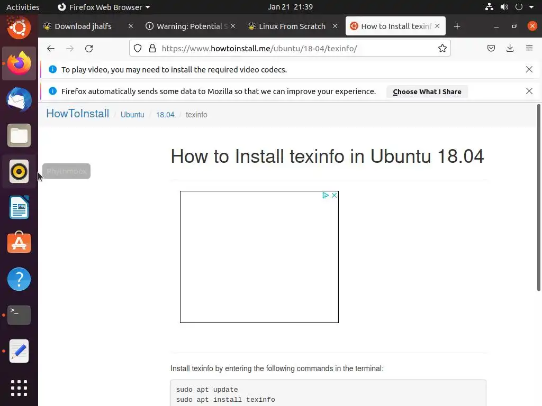Launch Thunderbird Mail from the dock
Image resolution: width=542 pixels, height=406 pixels.
tap(19, 99)
